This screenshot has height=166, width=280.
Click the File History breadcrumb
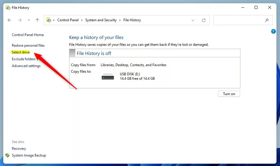click(132, 20)
